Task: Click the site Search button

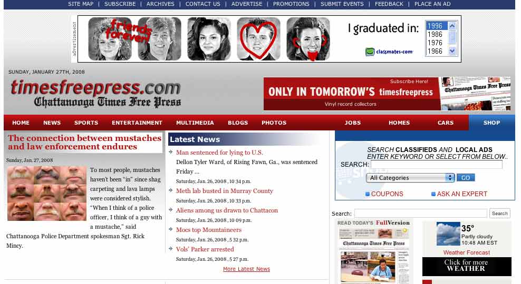Action: click(499, 214)
